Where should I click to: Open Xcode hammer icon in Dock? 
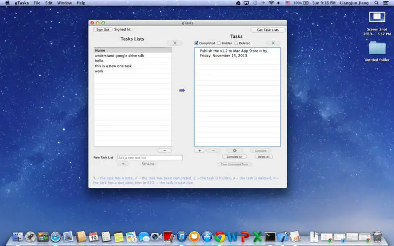click(x=283, y=237)
